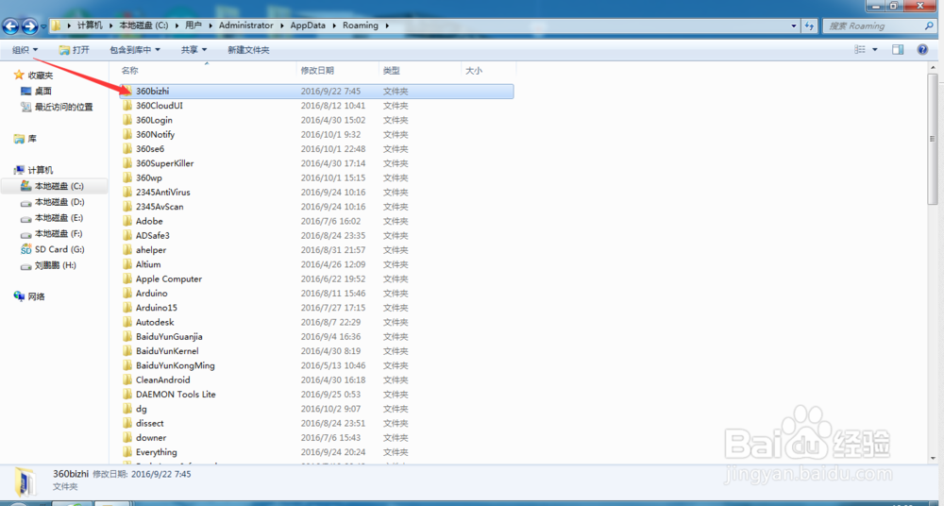This screenshot has width=944, height=506.
Task: Select the DAEMON Tools Lite folder name
Action: [x=176, y=395]
